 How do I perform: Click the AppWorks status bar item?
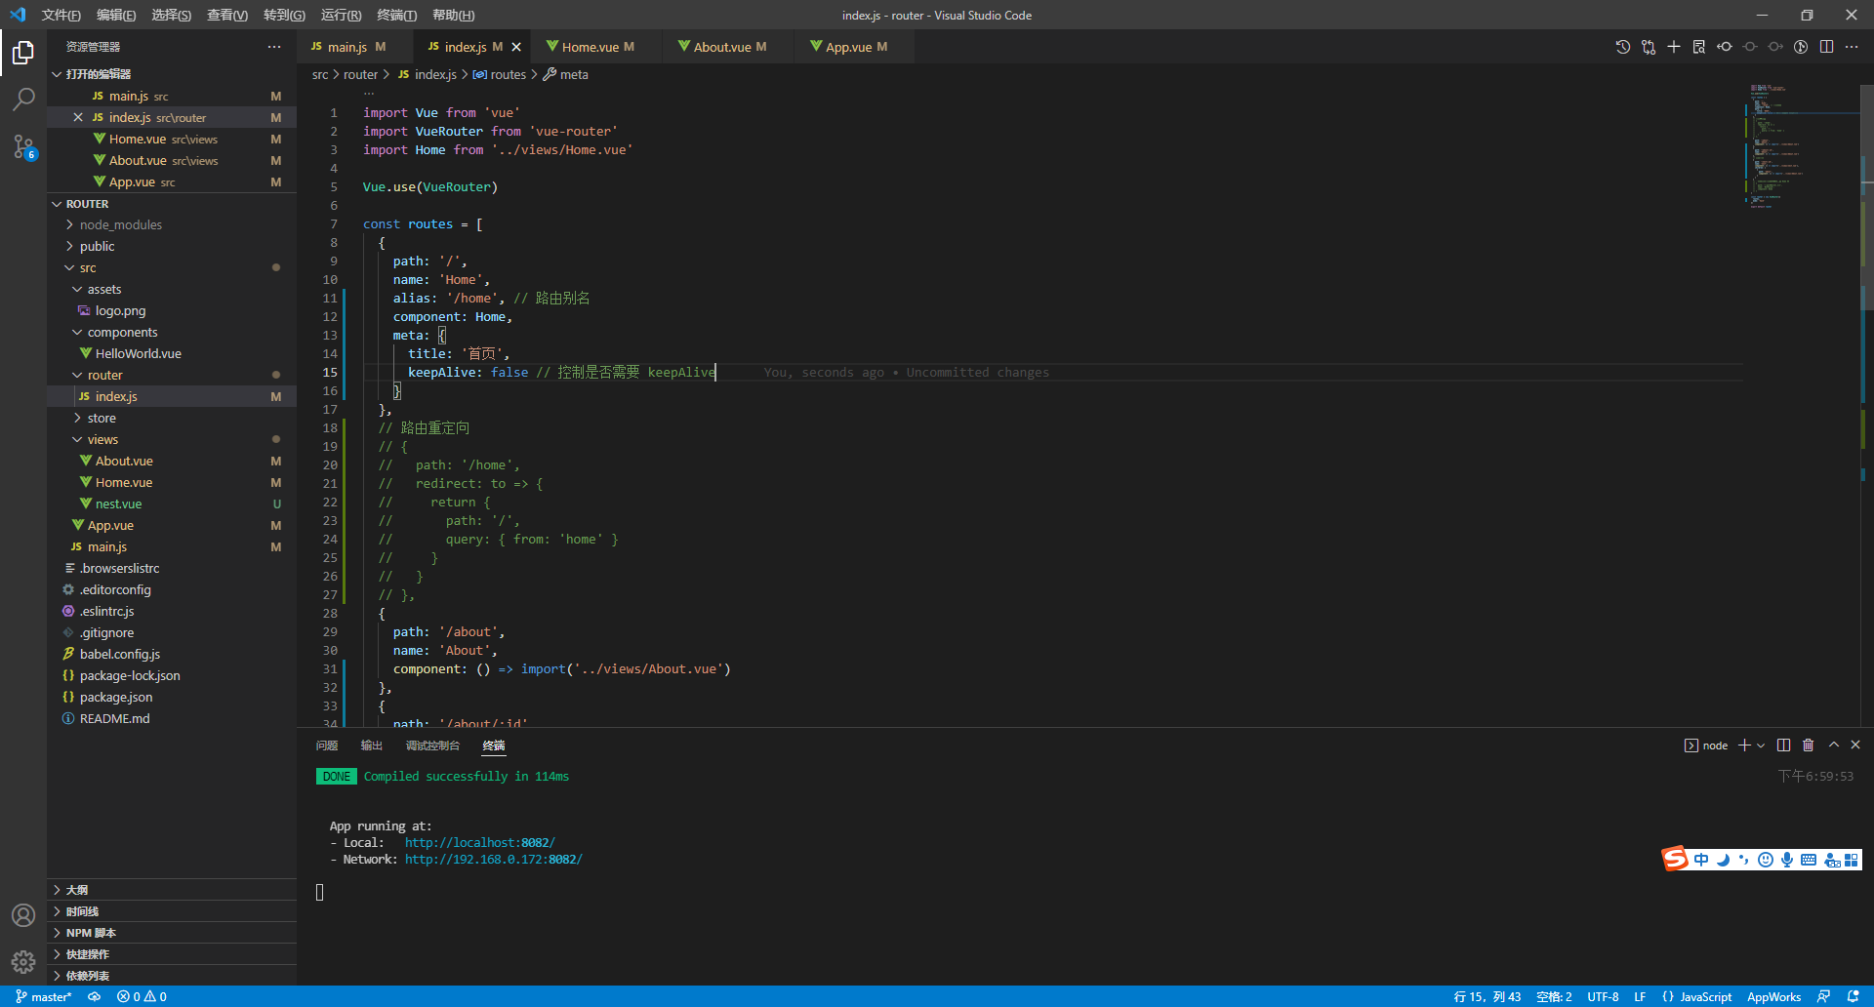click(1773, 997)
